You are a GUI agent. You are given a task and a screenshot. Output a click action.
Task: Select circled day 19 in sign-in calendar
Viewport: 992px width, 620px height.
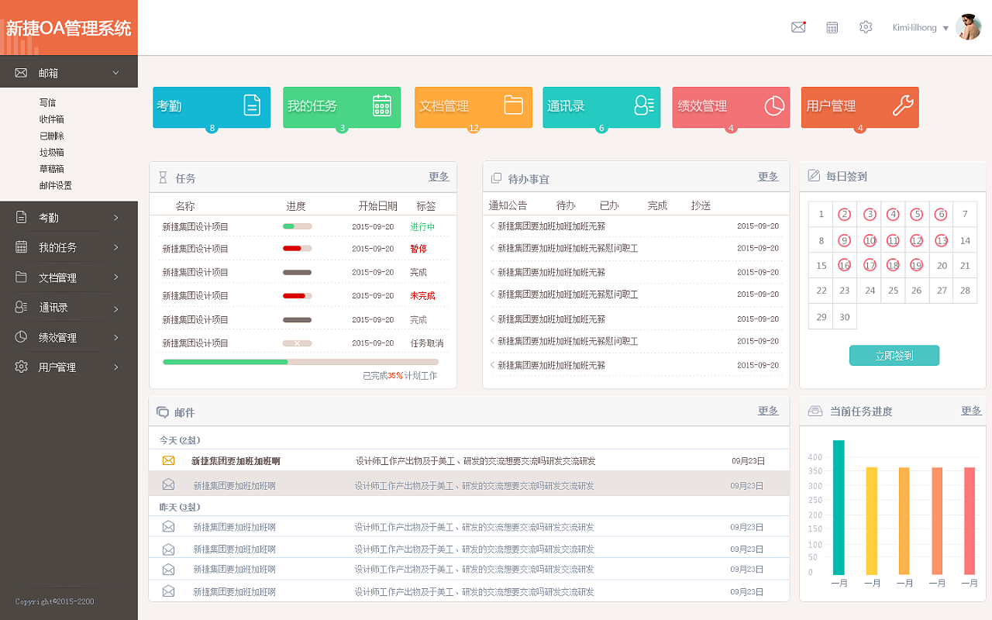coord(917,265)
